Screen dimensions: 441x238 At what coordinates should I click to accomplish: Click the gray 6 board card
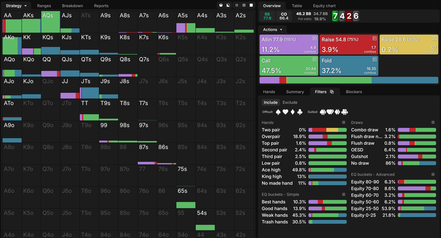pyautogui.click(x=356, y=16)
